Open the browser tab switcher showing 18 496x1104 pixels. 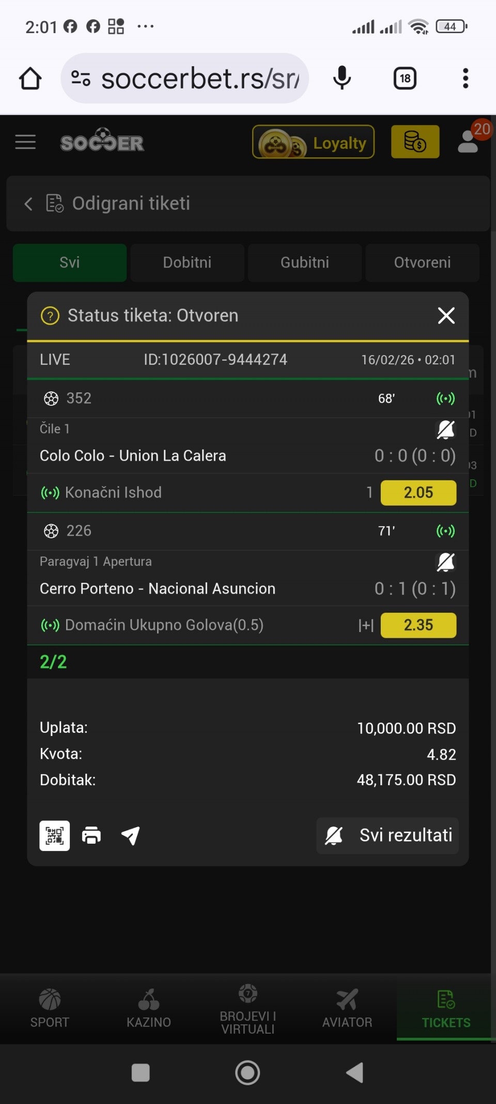coord(405,79)
